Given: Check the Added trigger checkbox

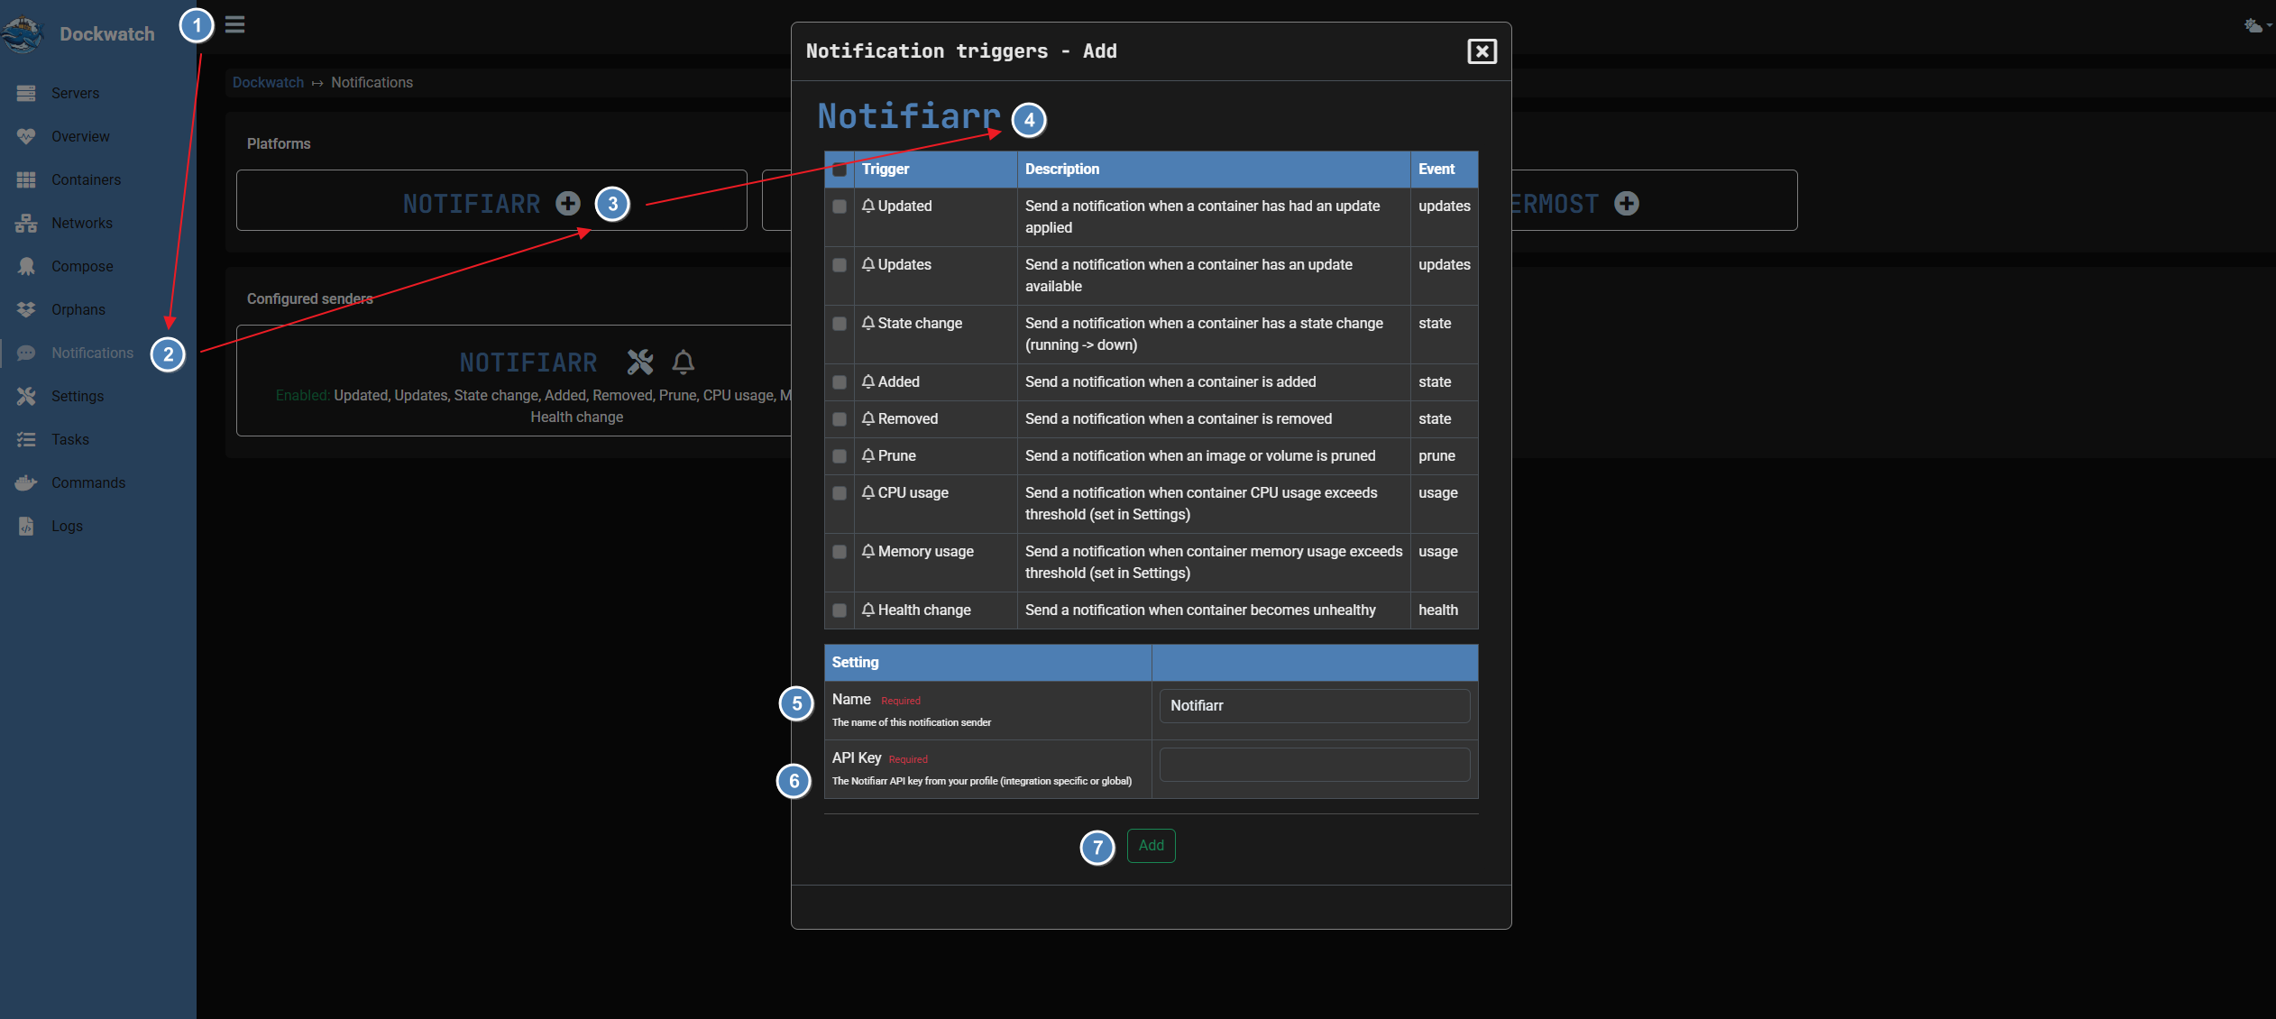Looking at the screenshot, I should 840,381.
